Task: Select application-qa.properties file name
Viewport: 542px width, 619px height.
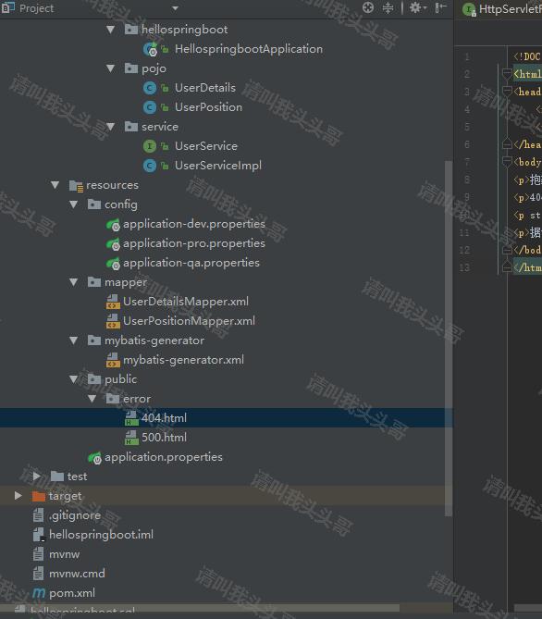Action: point(191,263)
